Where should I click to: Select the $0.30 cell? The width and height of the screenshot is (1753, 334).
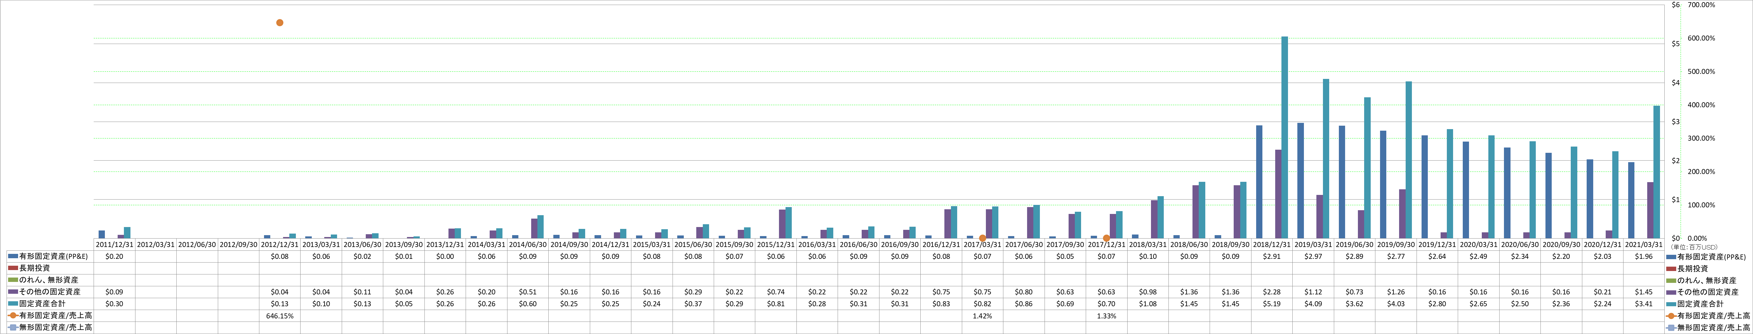(x=114, y=304)
